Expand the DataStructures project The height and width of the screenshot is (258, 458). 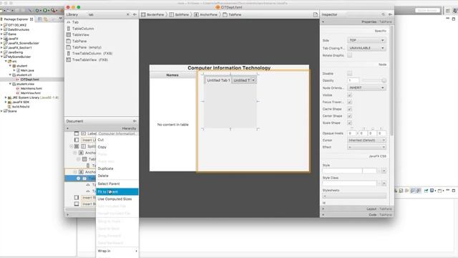tap(1, 29)
